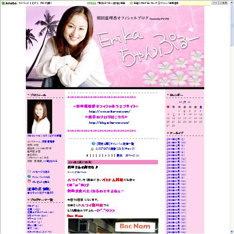Select calendar date 7
The height and width of the screenshot is (234, 234).
(174, 115)
